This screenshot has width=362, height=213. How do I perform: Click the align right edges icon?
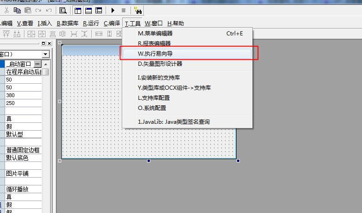(x=63, y=34)
